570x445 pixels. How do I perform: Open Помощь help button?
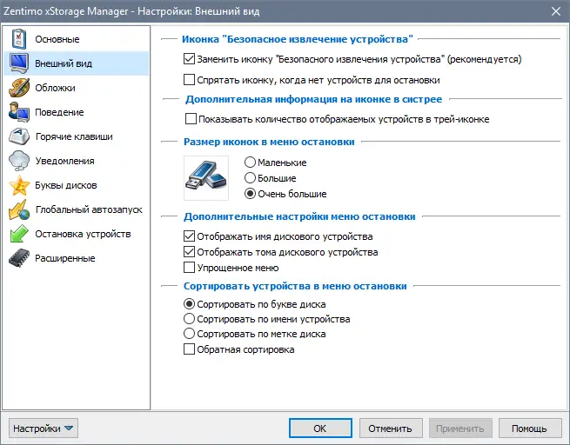point(529,428)
